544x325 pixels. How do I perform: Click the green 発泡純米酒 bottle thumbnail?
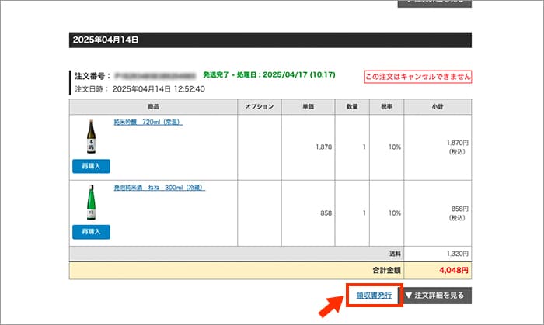(92, 204)
